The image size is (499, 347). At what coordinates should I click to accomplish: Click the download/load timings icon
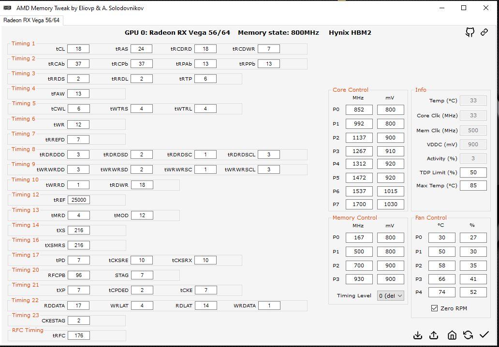coord(418,335)
